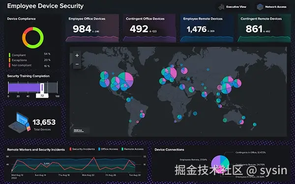Select the Employee Office Devices 984 card
295x184 pixels.
coord(92,28)
